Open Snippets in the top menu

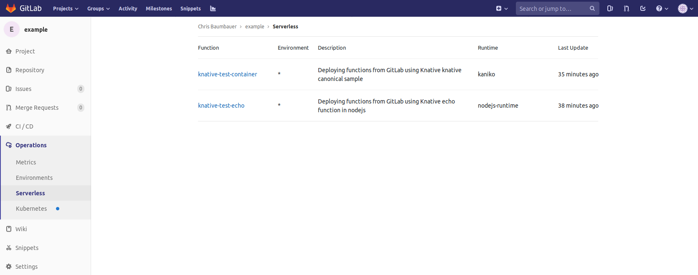[190, 8]
